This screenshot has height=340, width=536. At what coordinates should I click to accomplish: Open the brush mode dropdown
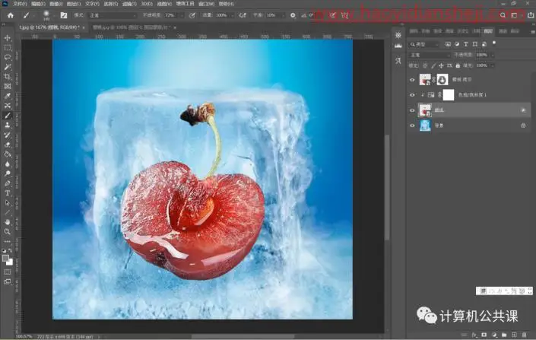pyautogui.click(x=112, y=15)
